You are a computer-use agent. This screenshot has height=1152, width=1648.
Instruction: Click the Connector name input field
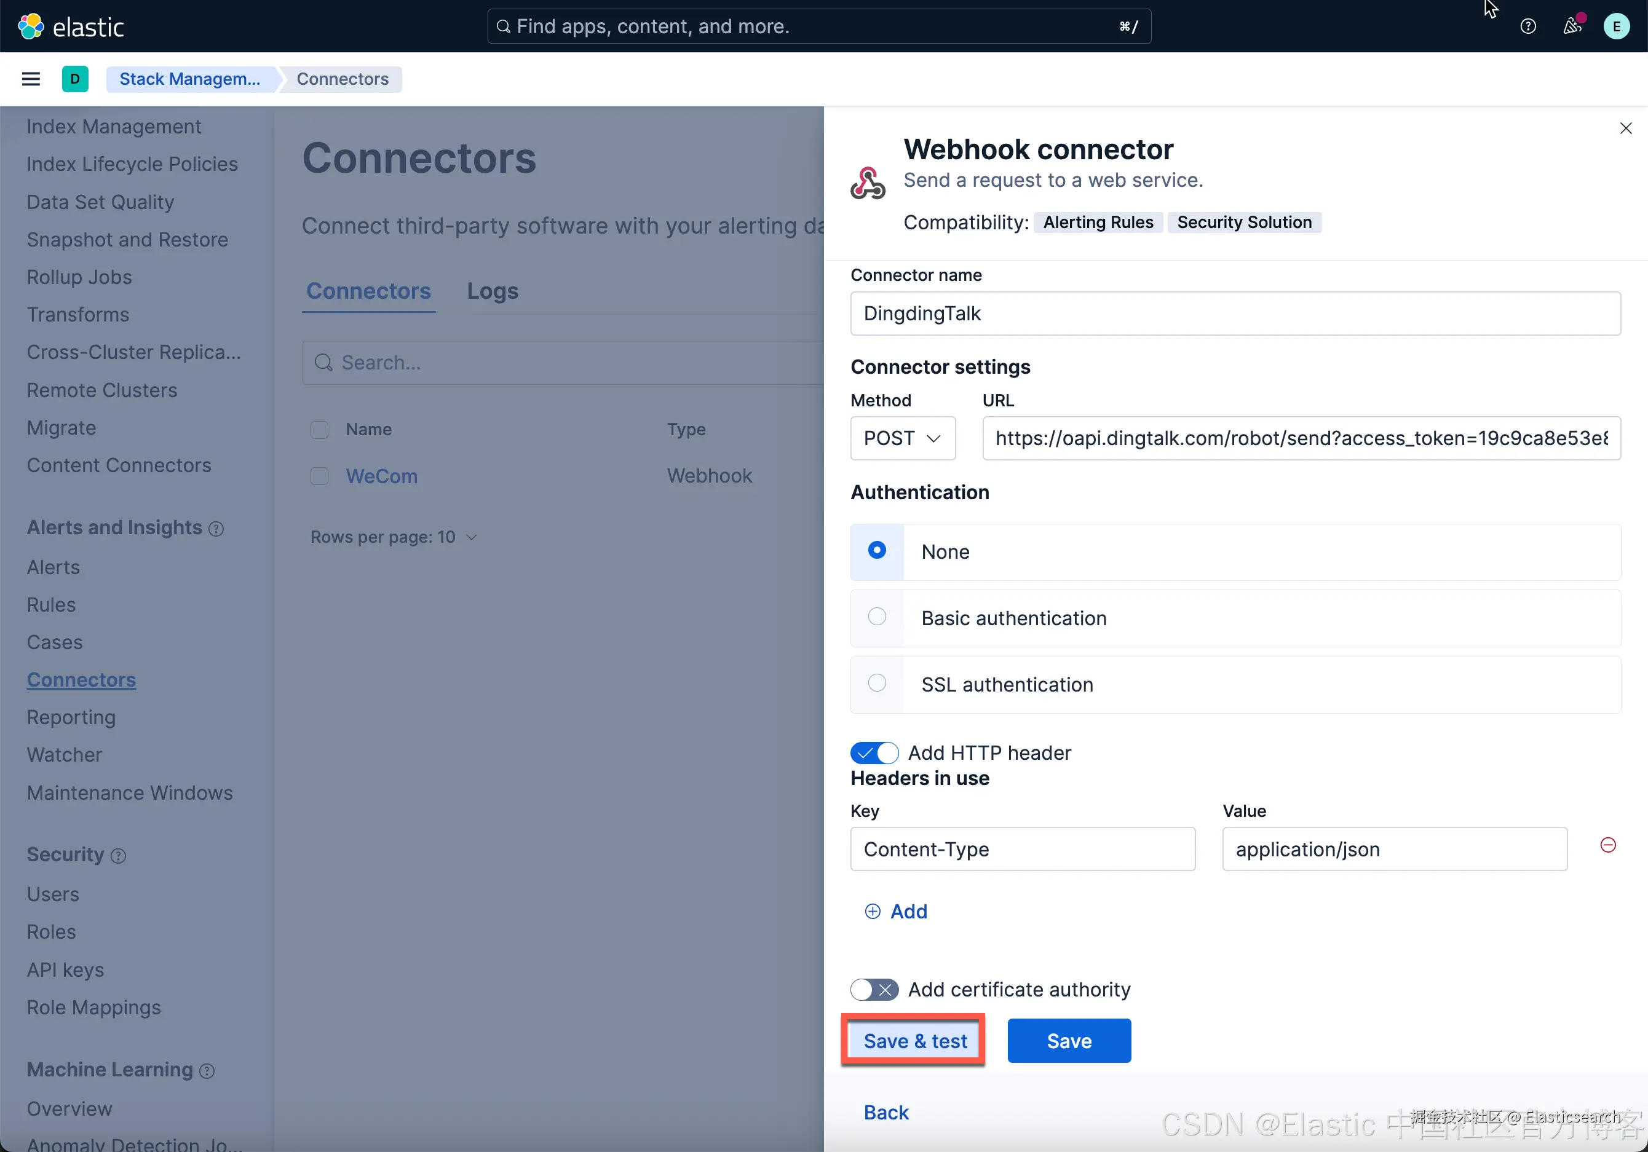point(1235,314)
